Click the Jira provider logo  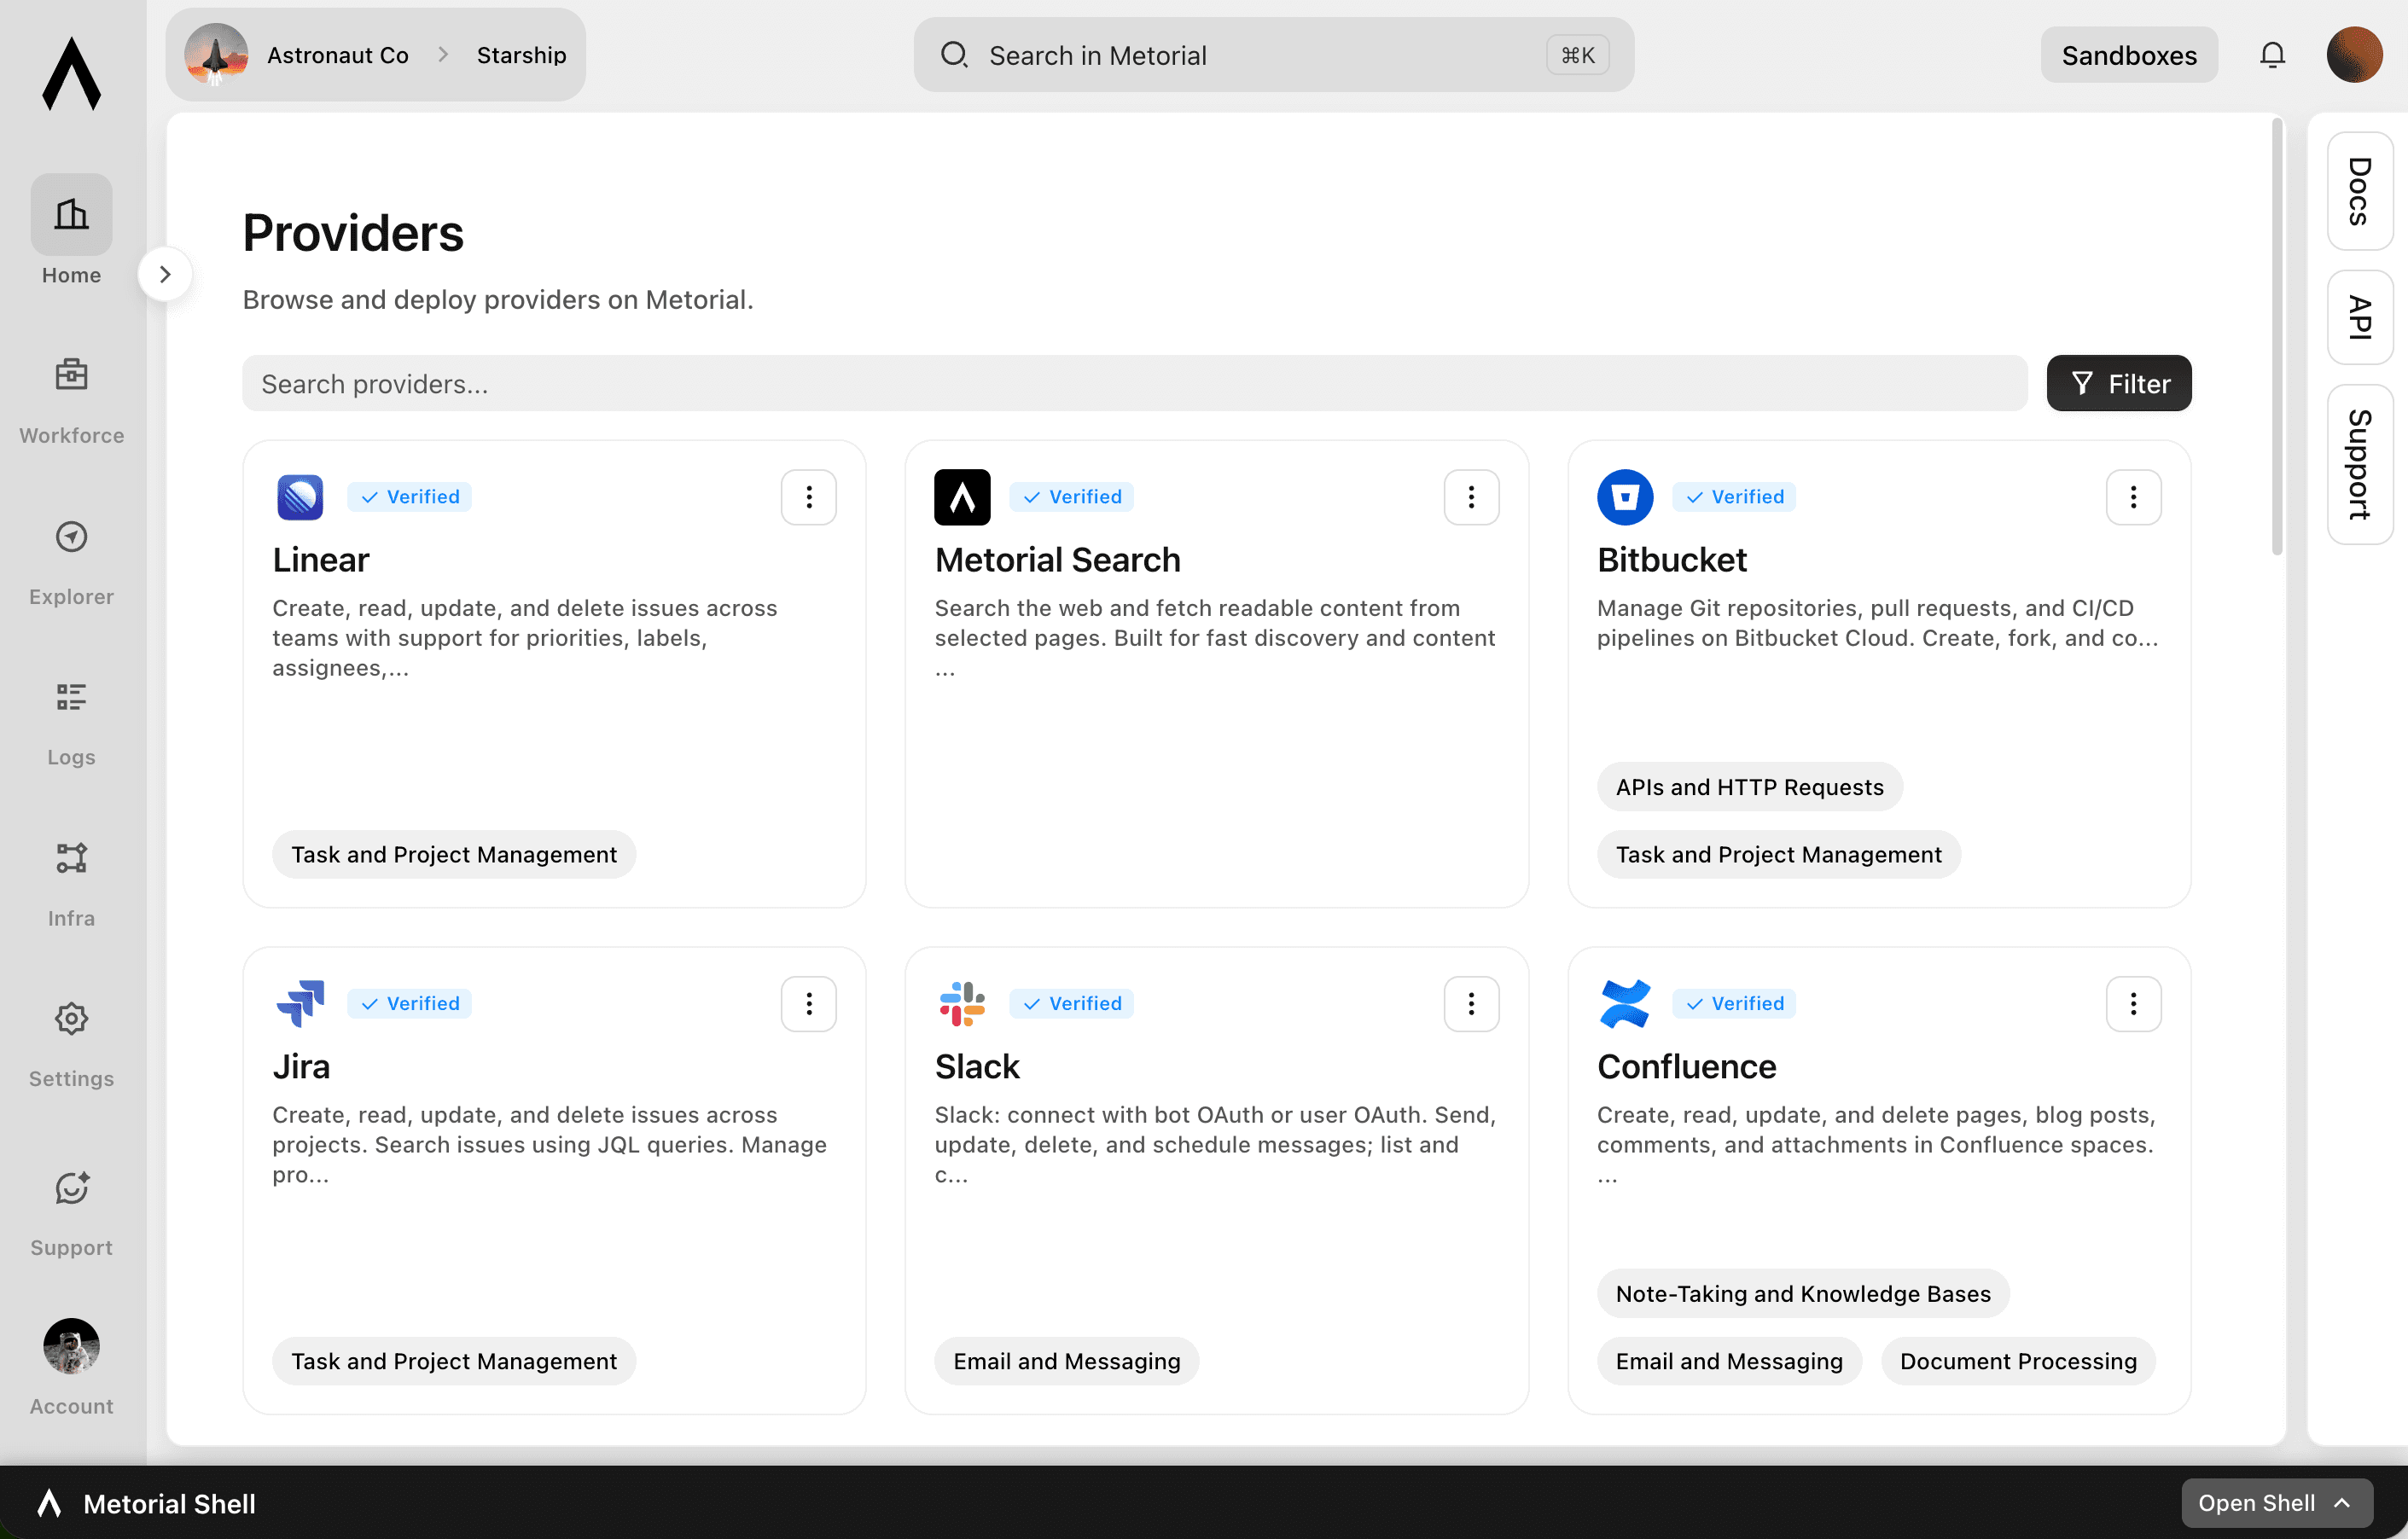pos(300,1003)
